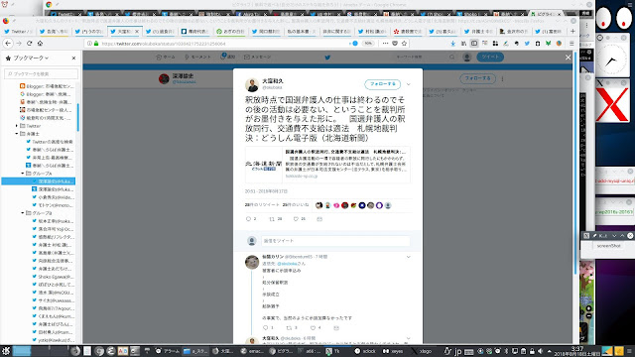The height and width of the screenshot is (357, 635).
Task: Click the Twitter bird extension icon in the toolbar
Action: click(527, 44)
